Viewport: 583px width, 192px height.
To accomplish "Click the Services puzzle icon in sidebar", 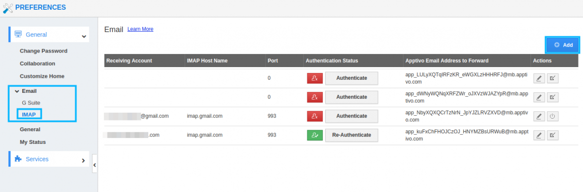I will coord(18,159).
